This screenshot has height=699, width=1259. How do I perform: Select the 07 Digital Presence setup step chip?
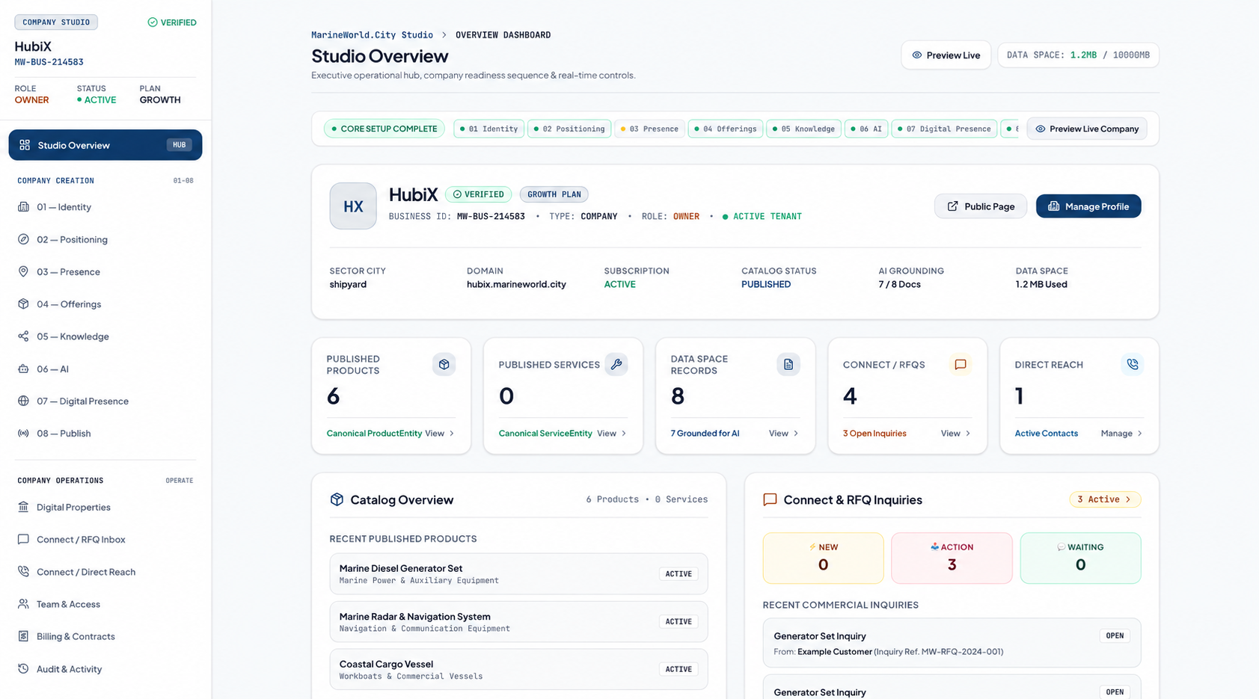(945, 129)
